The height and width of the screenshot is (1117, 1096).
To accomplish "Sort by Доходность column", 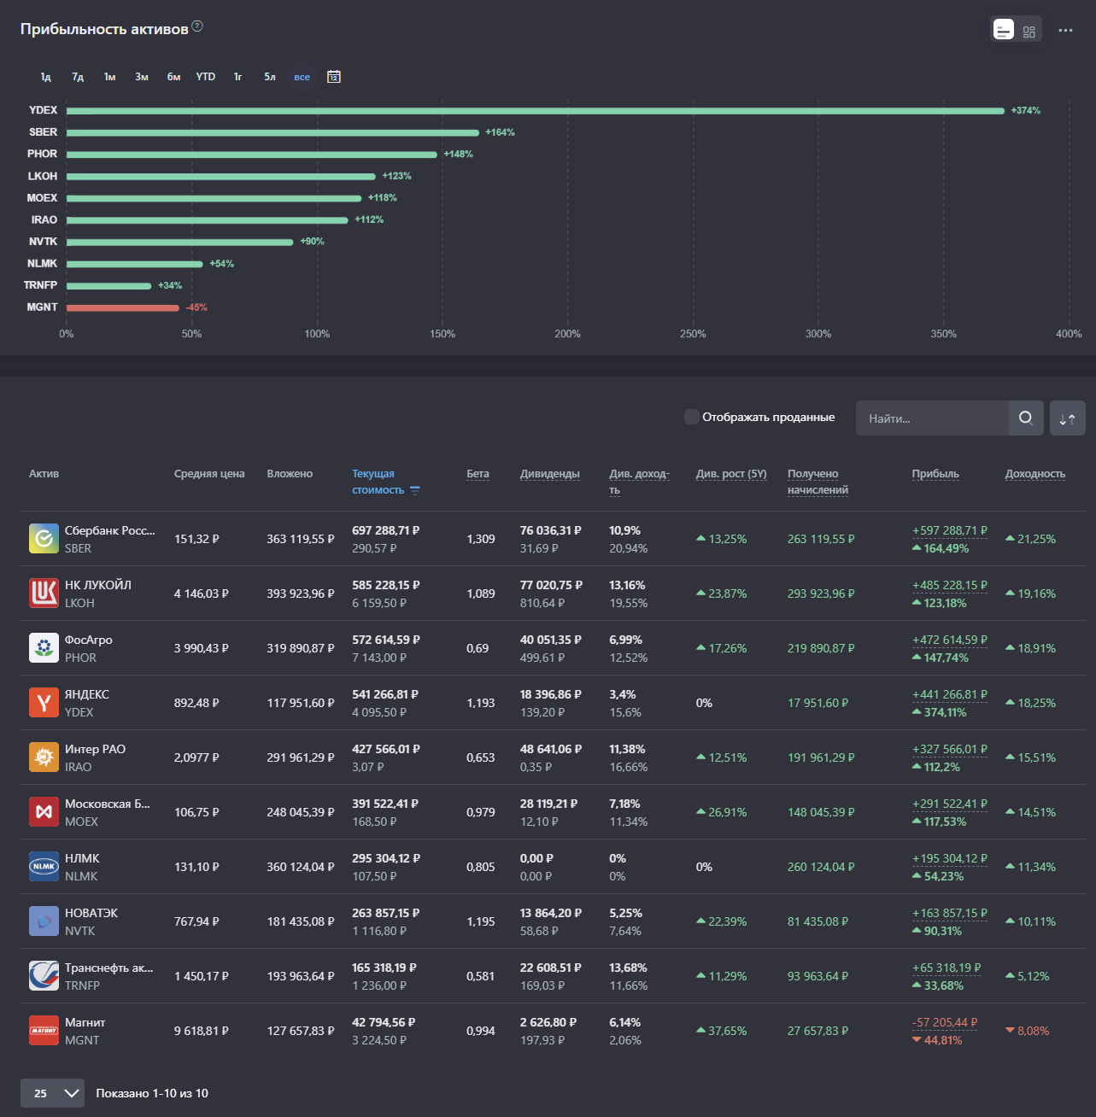I will point(1035,474).
